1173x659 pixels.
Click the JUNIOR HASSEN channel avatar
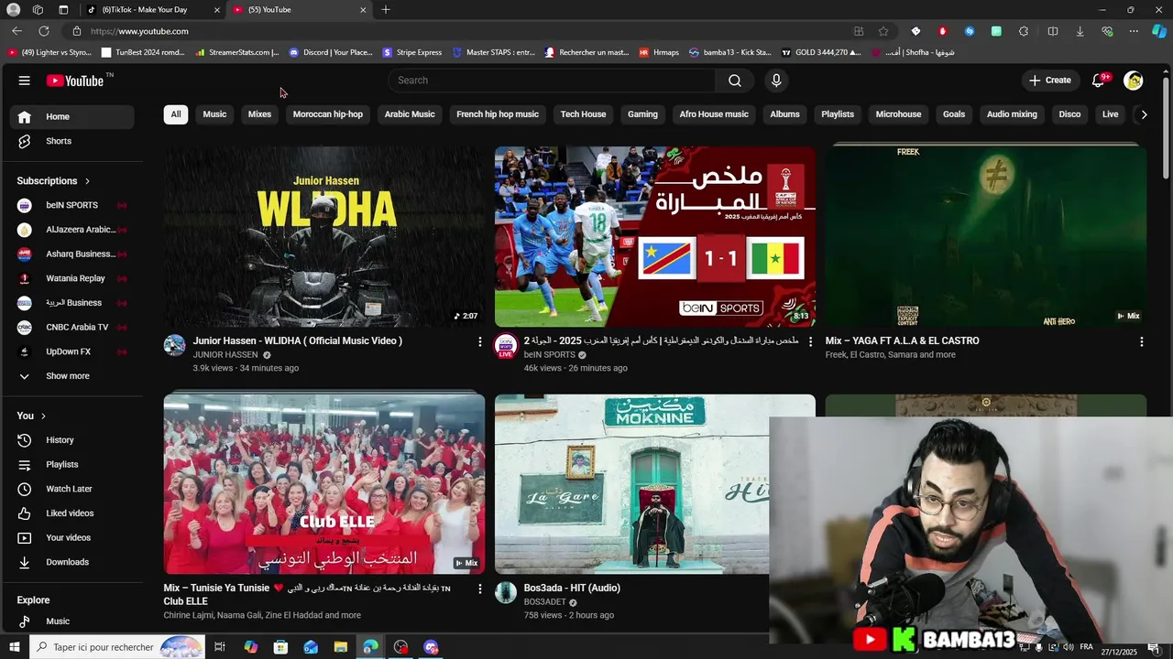(x=174, y=345)
